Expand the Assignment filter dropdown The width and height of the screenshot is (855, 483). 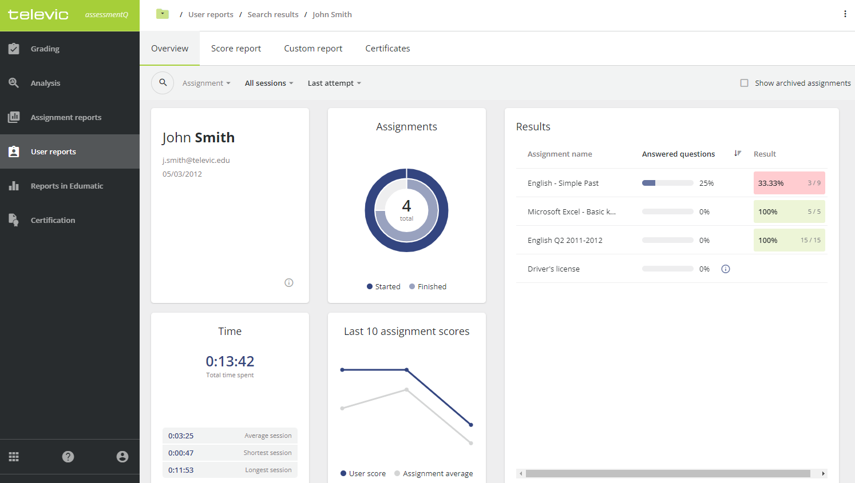tap(206, 83)
